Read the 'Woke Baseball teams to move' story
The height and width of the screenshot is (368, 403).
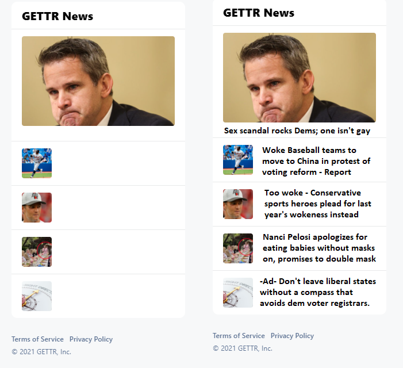pos(316,161)
